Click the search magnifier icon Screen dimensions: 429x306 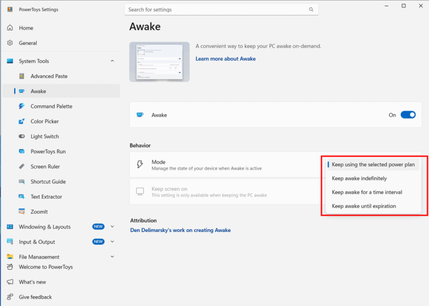(311, 10)
